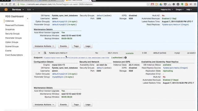Click the green speech bubble extension icon
This screenshot has height=111, width=198.
click(x=182, y=4)
